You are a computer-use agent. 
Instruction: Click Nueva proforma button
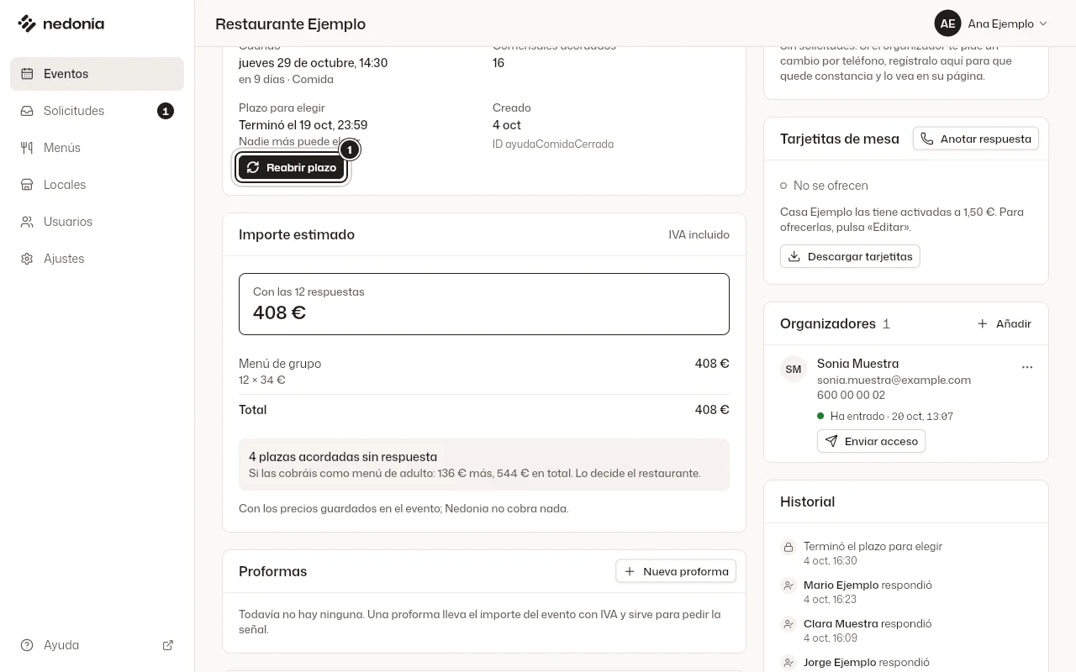[x=676, y=571]
